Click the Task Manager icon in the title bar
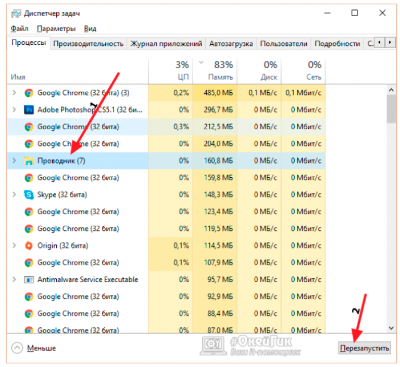The height and width of the screenshot is (367, 400). pyautogui.click(x=16, y=14)
